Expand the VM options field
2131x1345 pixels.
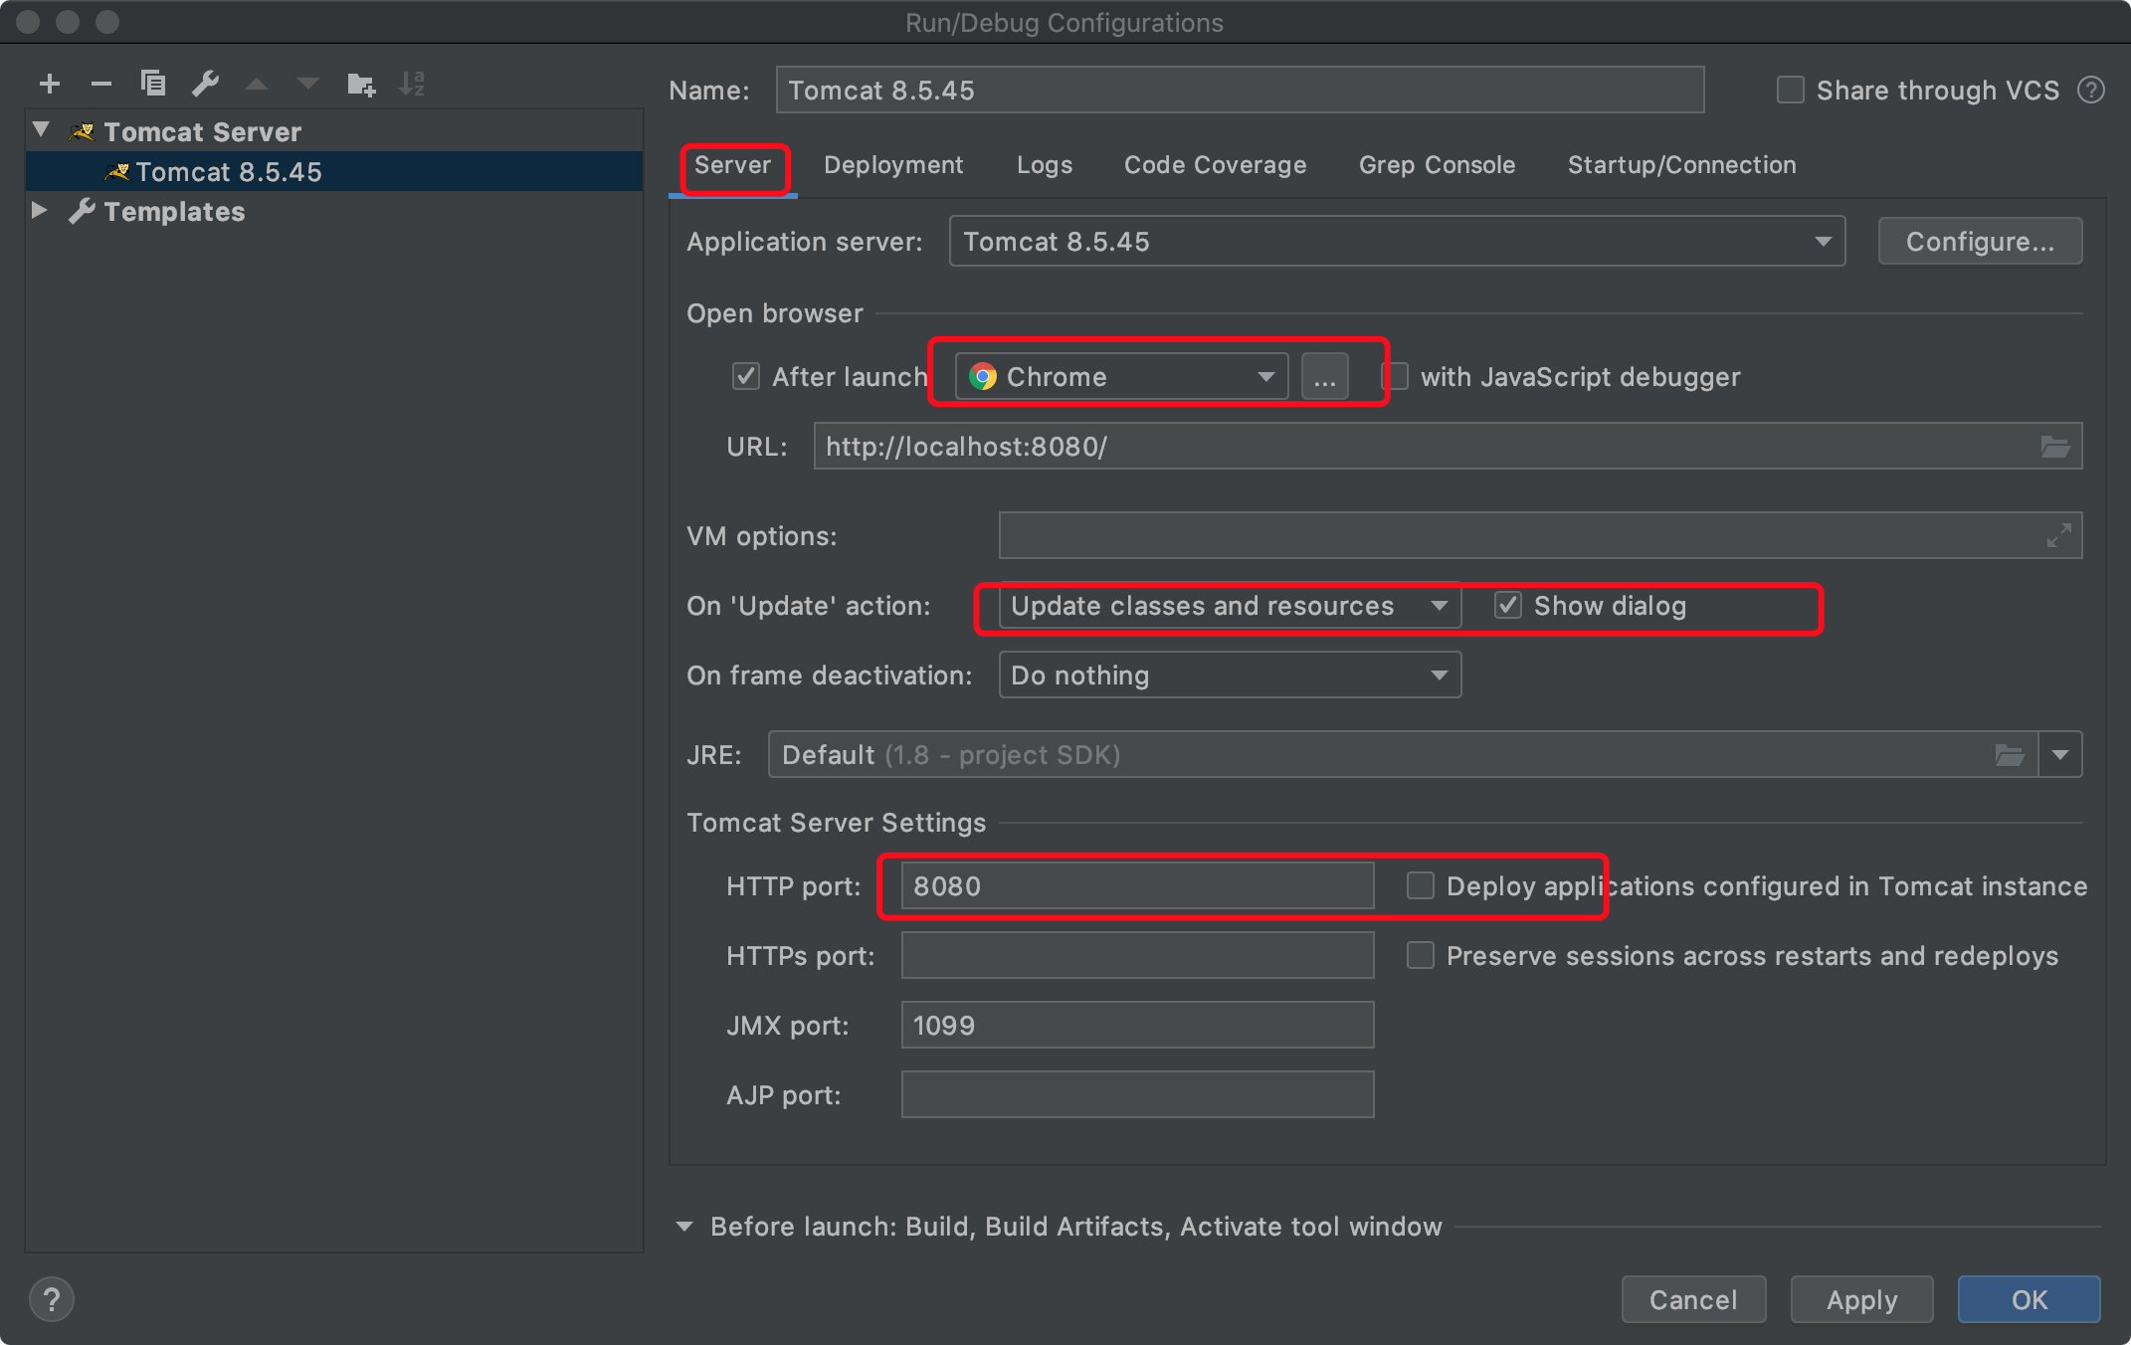point(2058,535)
